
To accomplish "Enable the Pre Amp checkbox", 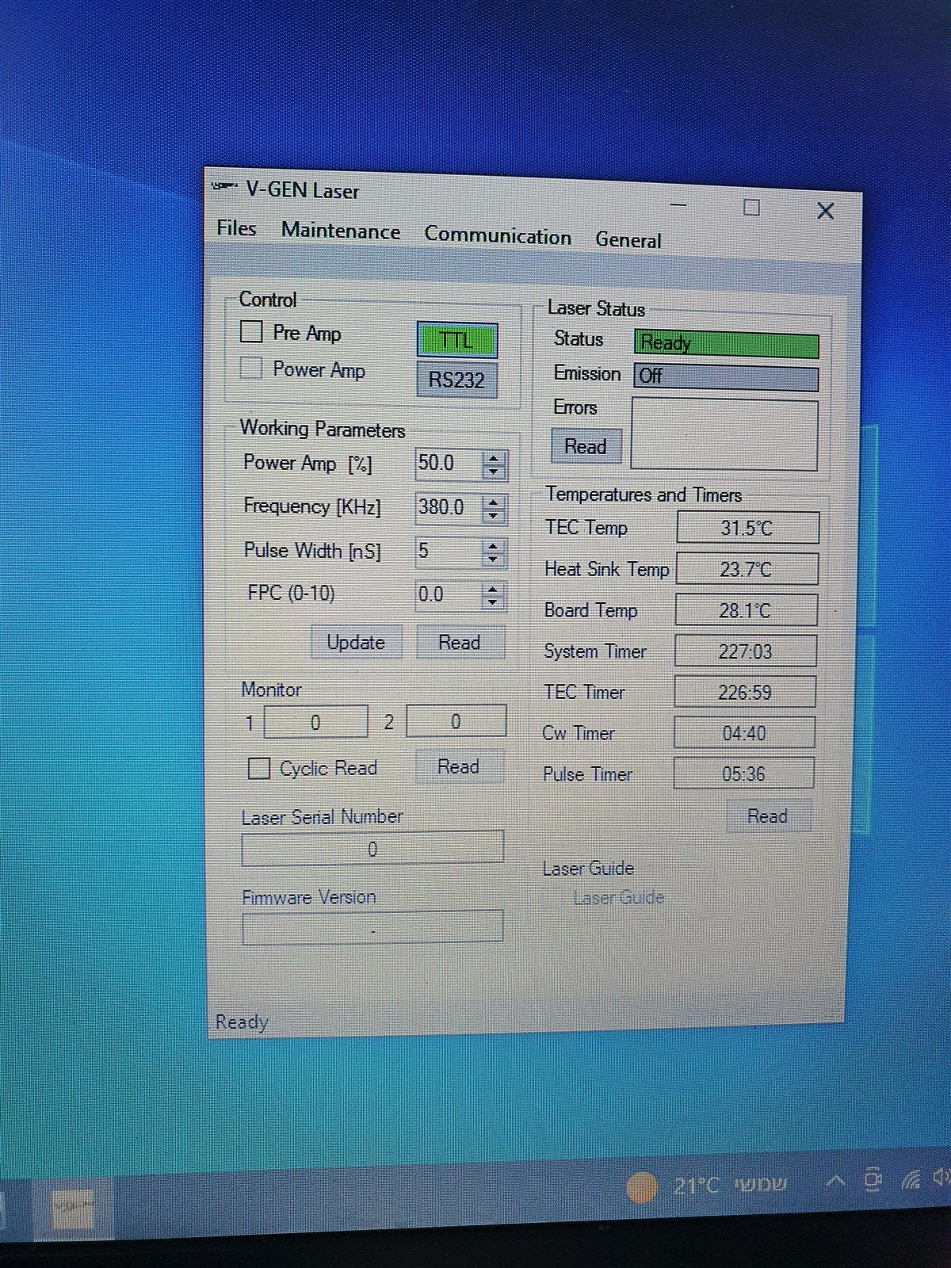I will click(x=251, y=330).
